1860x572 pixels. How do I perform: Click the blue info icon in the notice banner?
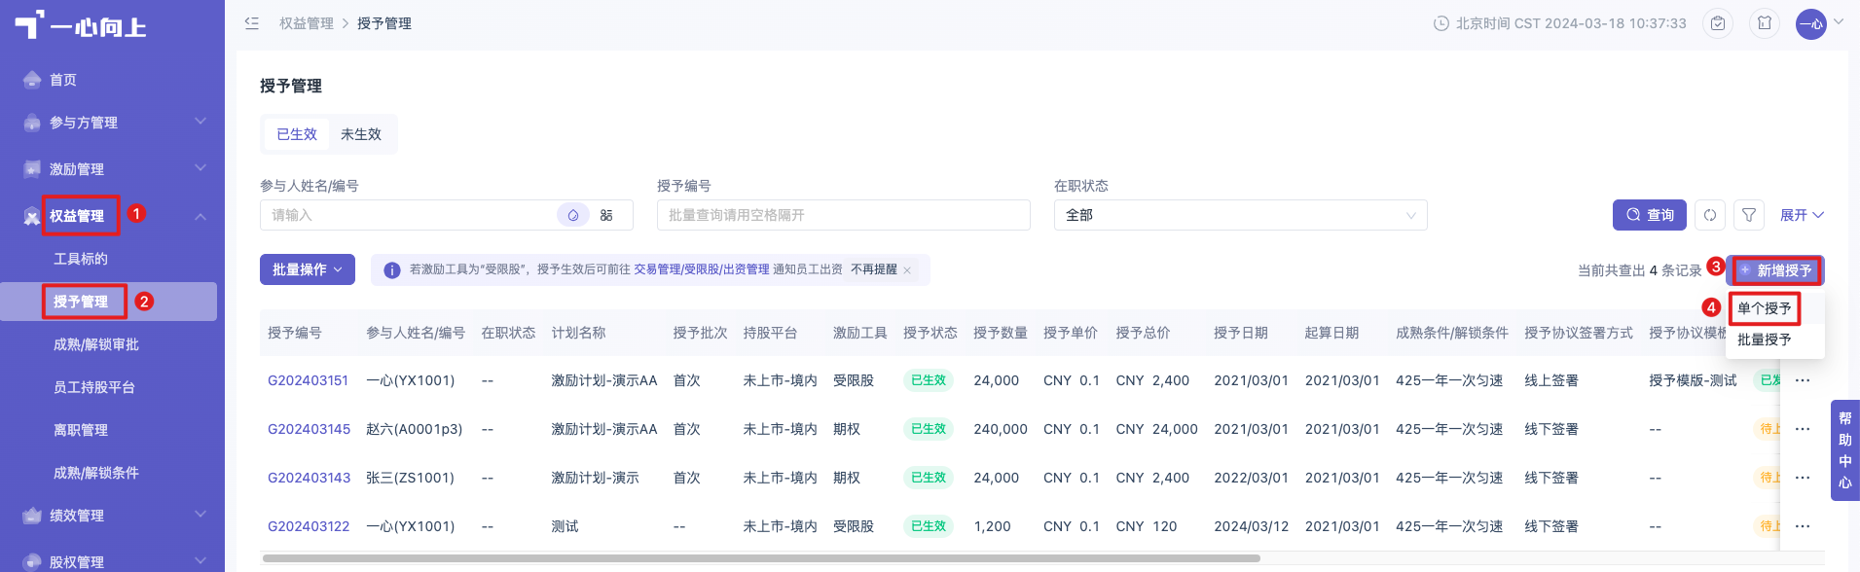[392, 270]
